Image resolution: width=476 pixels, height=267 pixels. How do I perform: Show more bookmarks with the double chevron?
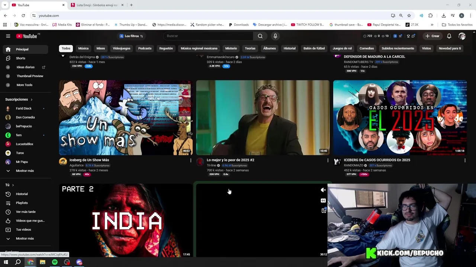[x=432, y=25]
